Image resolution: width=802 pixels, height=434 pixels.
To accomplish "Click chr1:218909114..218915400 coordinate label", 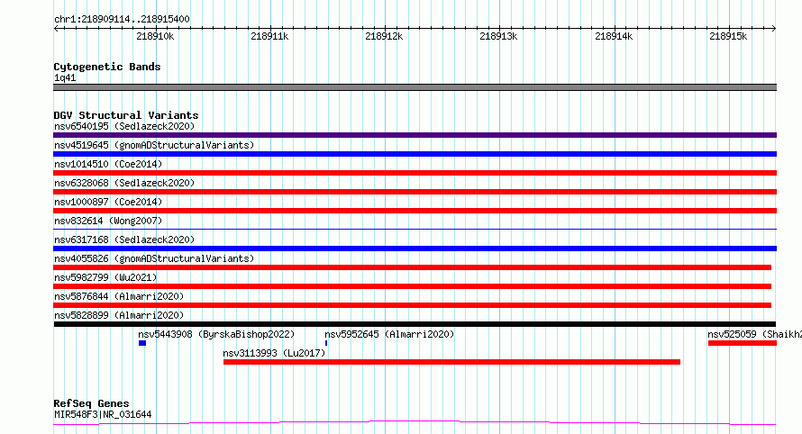I will point(122,19).
